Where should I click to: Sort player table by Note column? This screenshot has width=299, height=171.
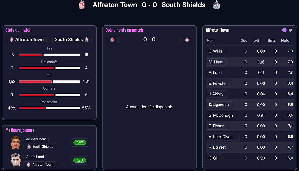click(285, 41)
